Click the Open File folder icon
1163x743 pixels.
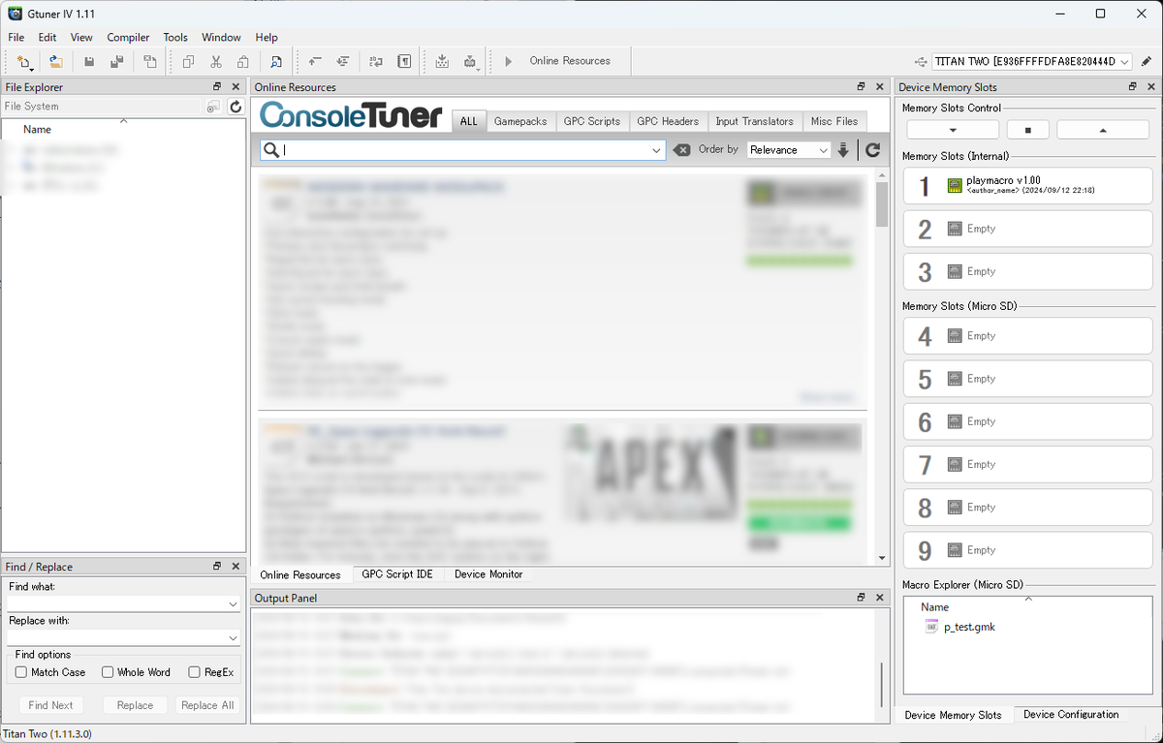tap(56, 61)
